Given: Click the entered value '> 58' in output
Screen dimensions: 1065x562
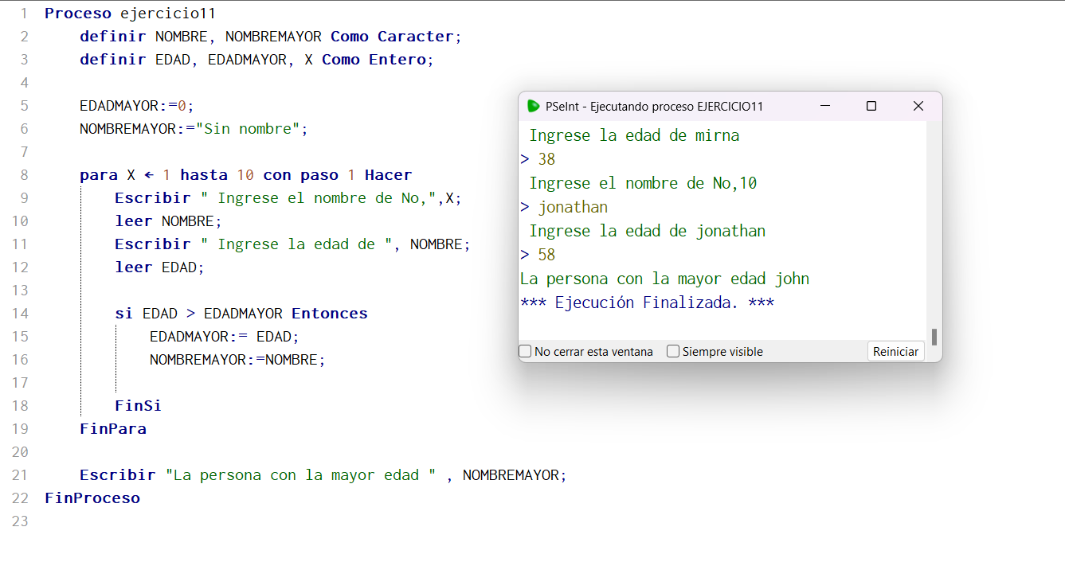Looking at the screenshot, I should coord(538,255).
